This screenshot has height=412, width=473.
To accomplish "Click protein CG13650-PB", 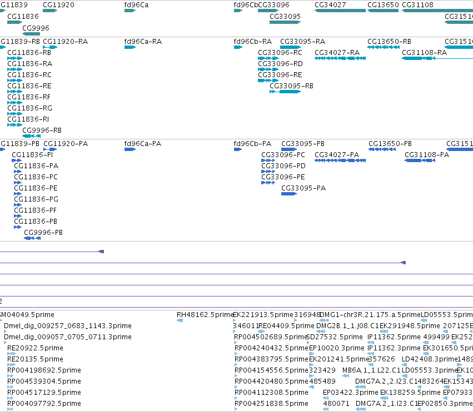I will click(382, 149).
